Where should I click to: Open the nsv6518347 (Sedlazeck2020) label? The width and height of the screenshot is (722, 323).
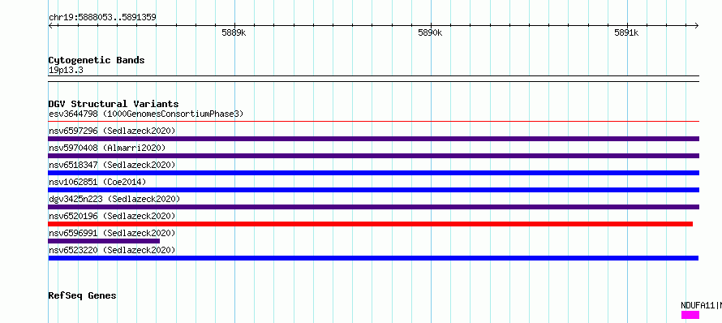(x=112, y=165)
